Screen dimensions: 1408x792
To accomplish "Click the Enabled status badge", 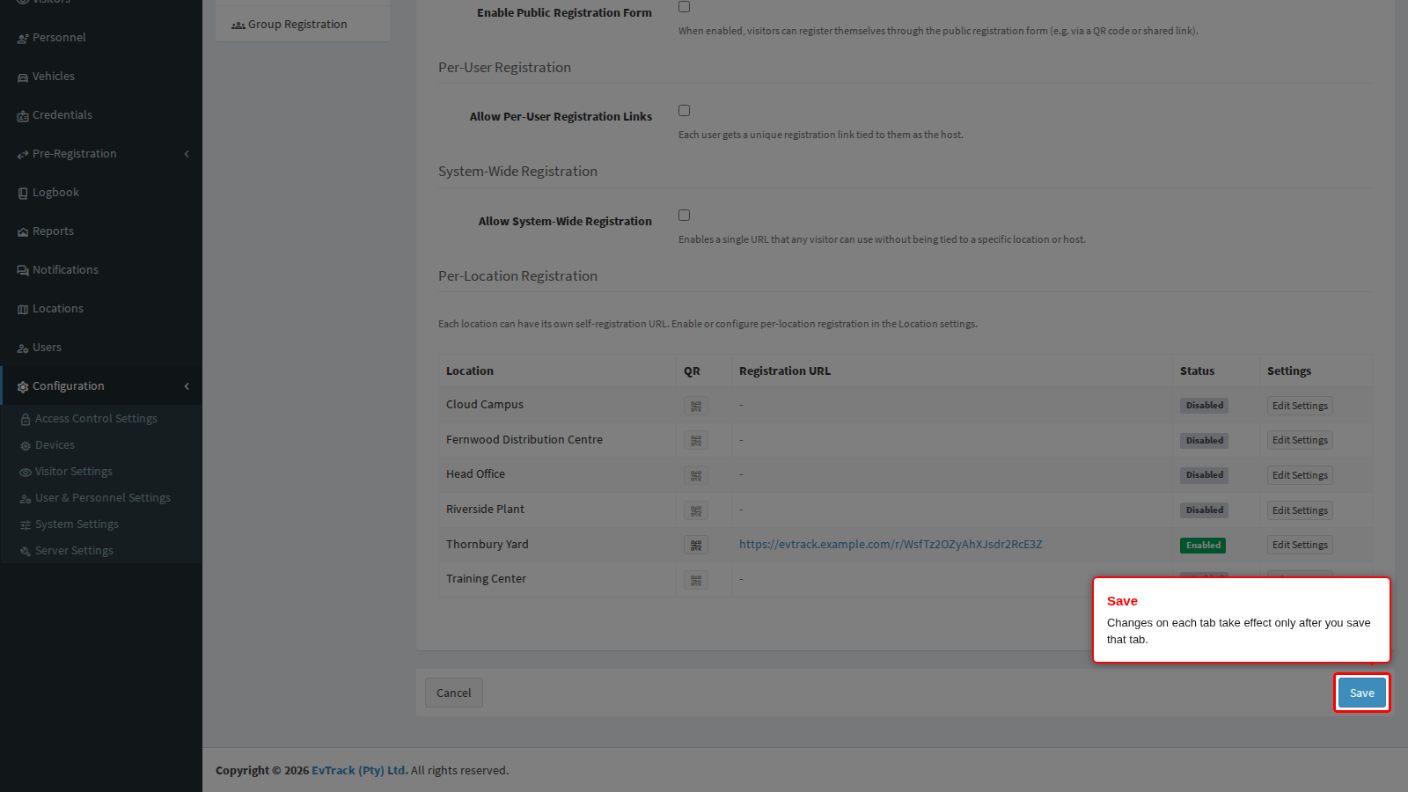I will pos(1203,546).
